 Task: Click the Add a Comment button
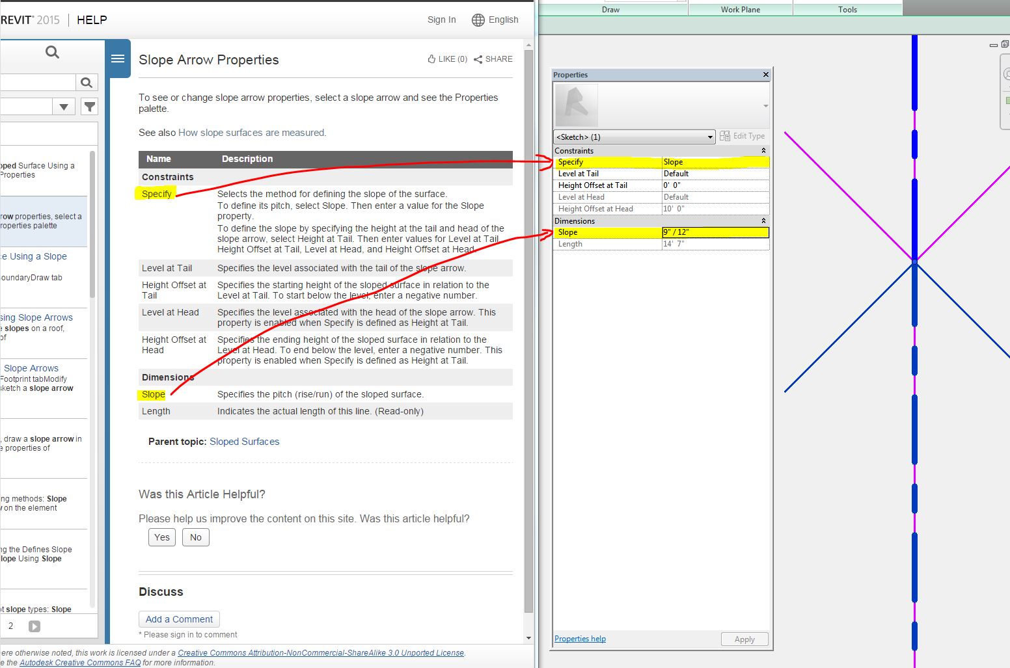click(179, 619)
